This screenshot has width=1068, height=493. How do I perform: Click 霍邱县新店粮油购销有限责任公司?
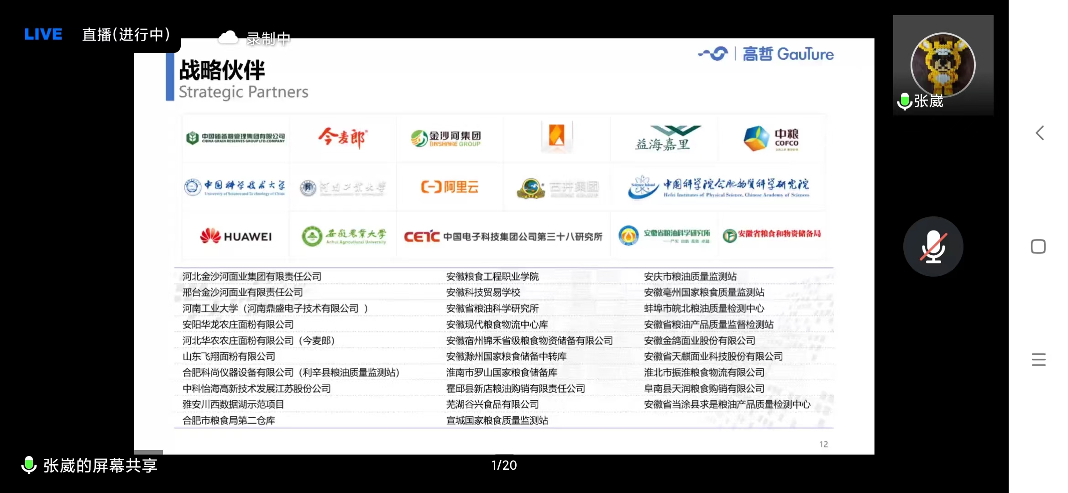pyautogui.click(x=516, y=388)
